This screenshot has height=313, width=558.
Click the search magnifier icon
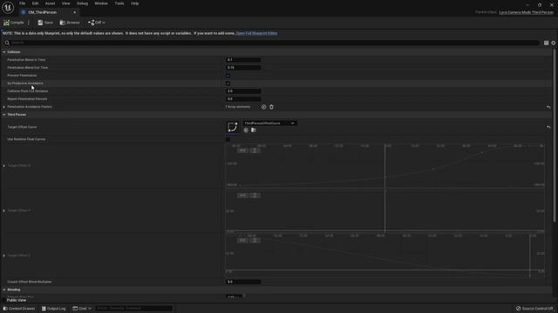(x=7, y=43)
